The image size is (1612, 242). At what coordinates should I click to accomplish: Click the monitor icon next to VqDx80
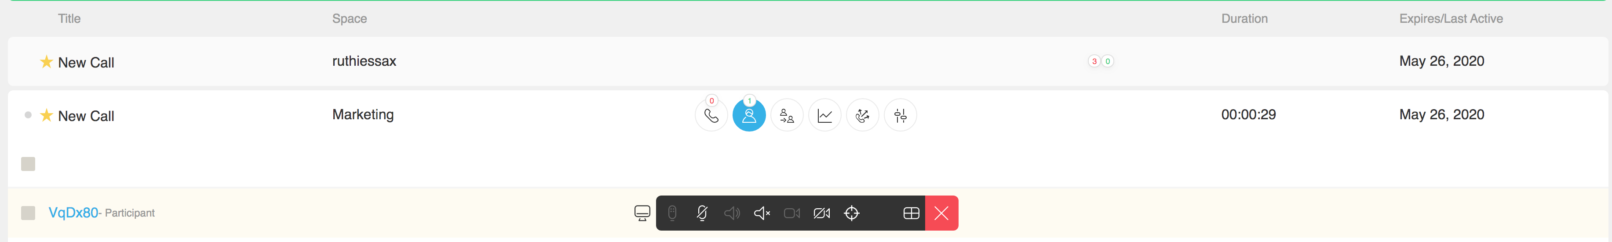[x=642, y=214]
